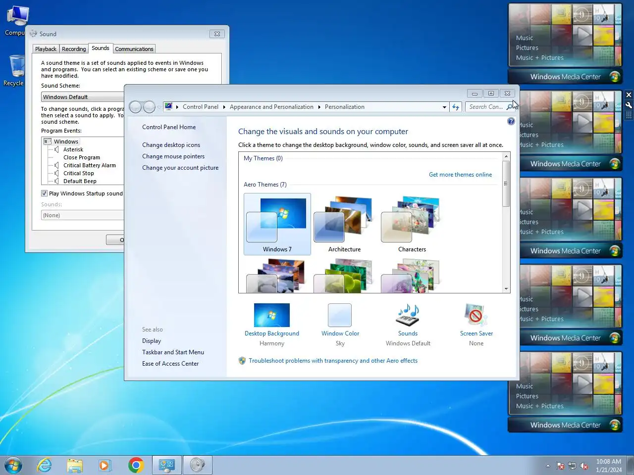Click Change your account picture link

click(x=180, y=168)
